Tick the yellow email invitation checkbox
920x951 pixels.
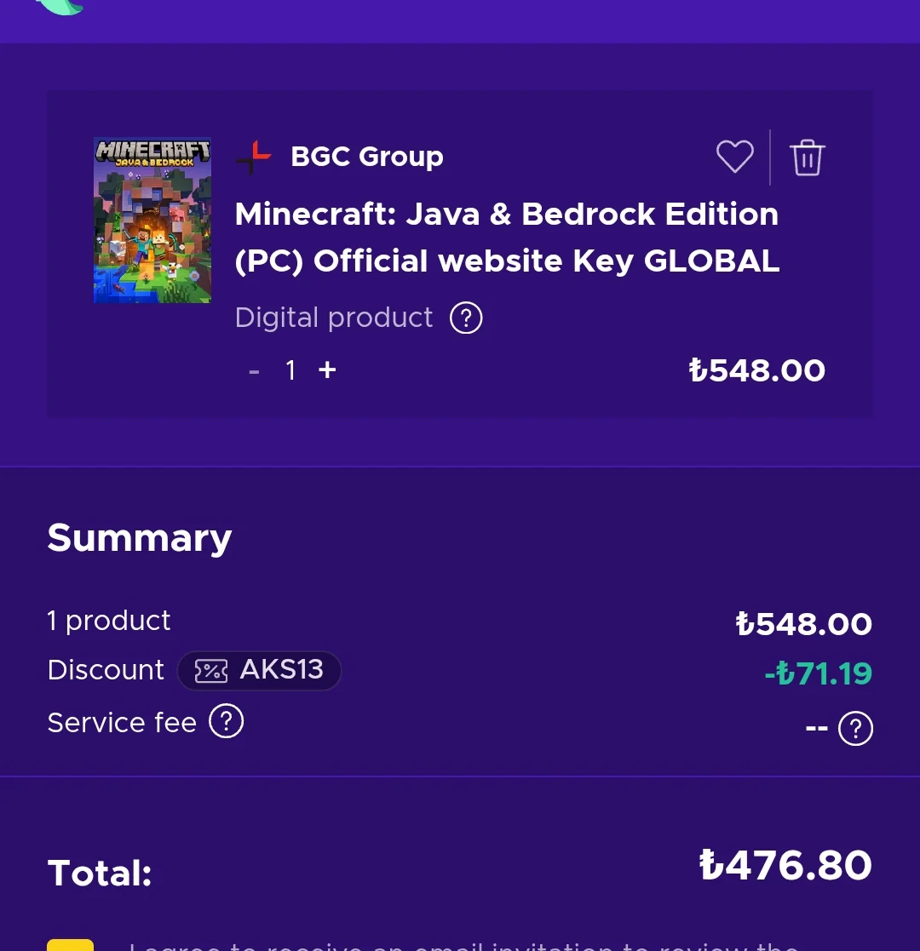pyautogui.click(x=70, y=944)
